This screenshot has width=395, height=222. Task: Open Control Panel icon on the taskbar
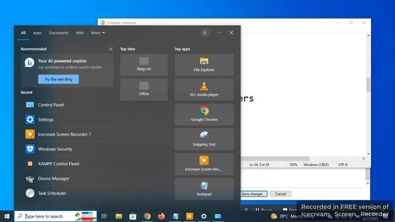(218, 216)
